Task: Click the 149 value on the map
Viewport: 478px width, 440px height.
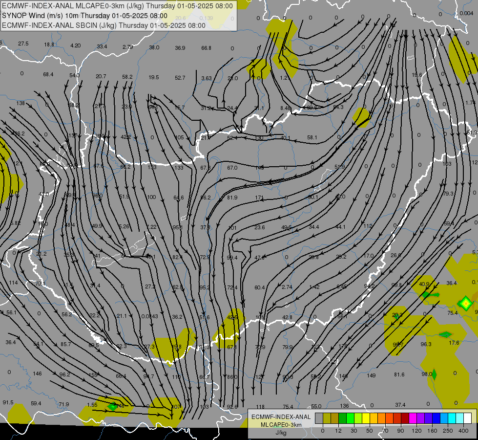Action: (x=371, y=375)
